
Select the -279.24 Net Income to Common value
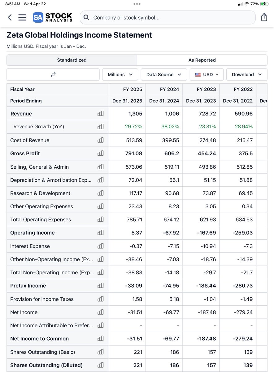(x=243, y=339)
